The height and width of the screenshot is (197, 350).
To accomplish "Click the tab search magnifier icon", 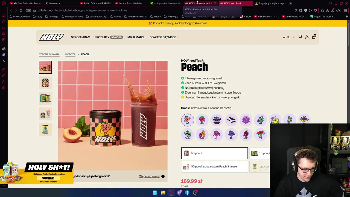I will [331, 4].
